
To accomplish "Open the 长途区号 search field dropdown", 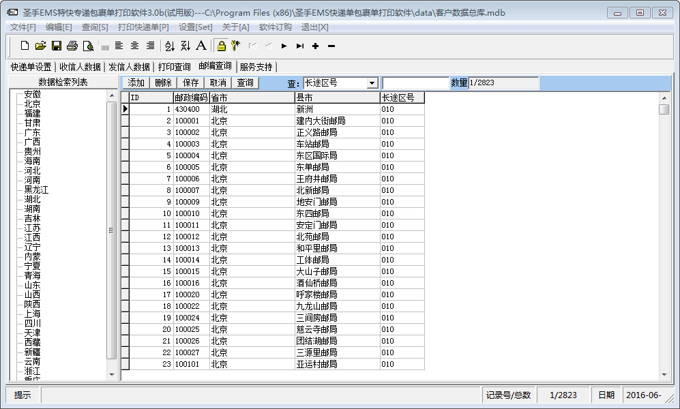I will [x=372, y=82].
